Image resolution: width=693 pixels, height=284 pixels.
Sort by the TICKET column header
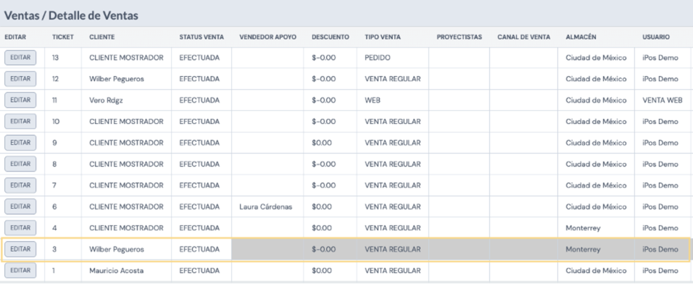[x=63, y=37]
